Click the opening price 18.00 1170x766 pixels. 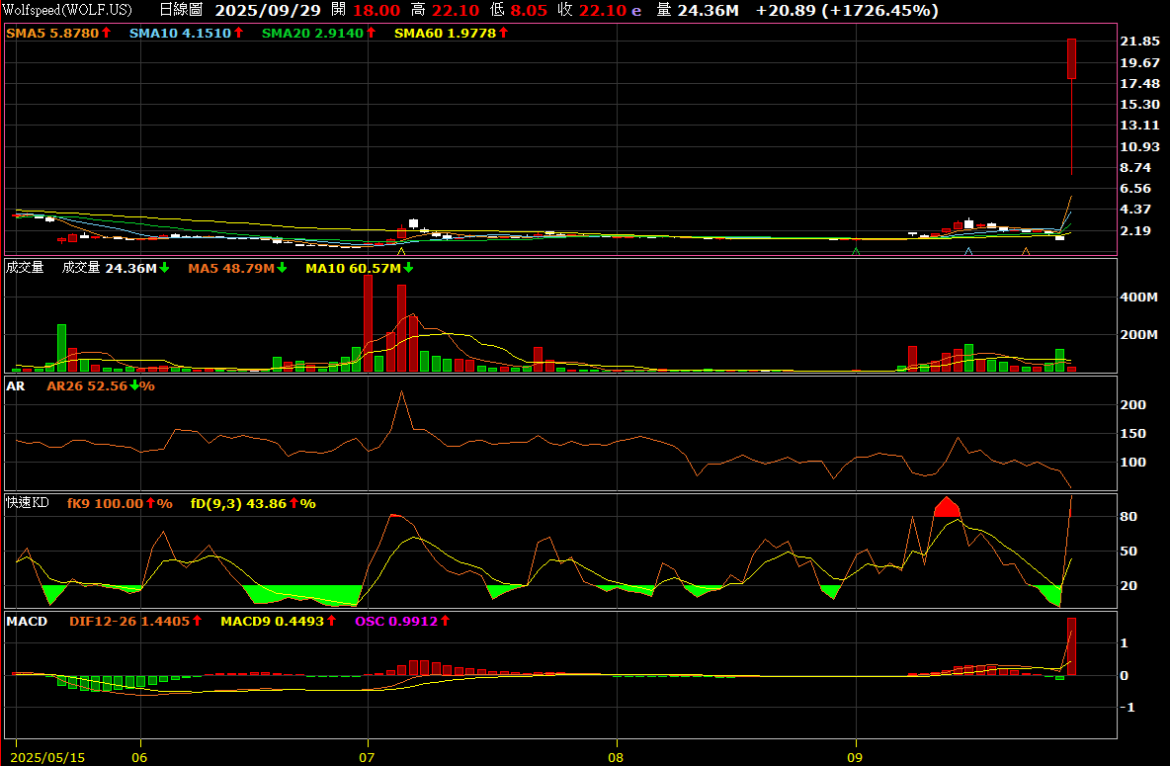pyautogui.click(x=376, y=11)
